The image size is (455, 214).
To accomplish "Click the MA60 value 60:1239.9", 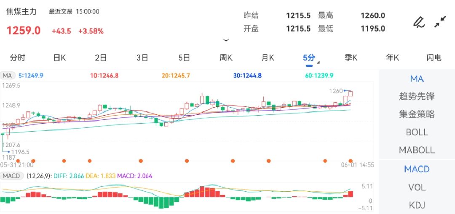I will (x=319, y=76).
